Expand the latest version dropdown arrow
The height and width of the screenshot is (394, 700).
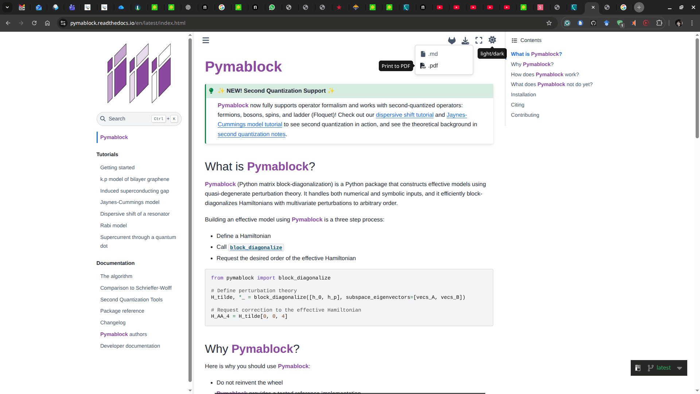[x=680, y=368]
